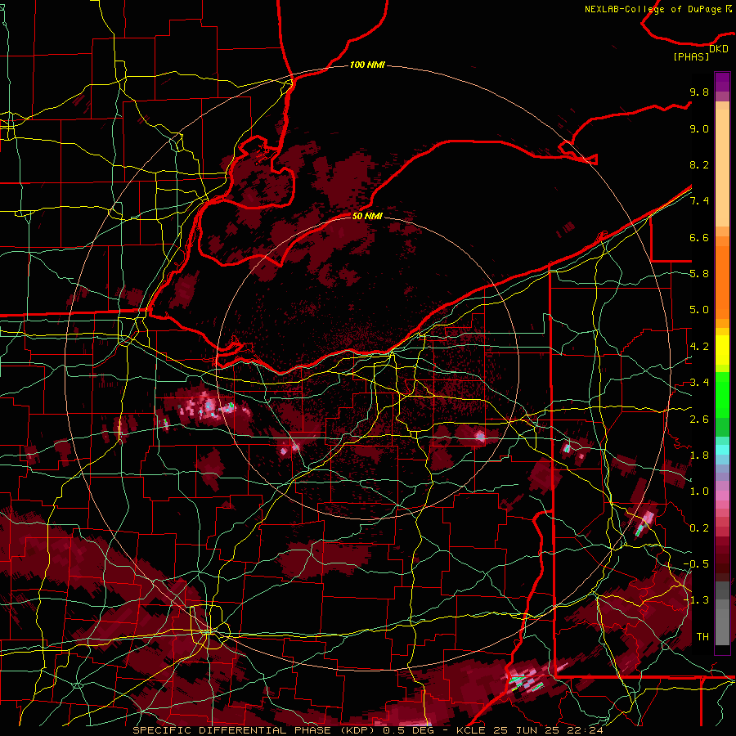This screenshot has width=736, height=736.
Task: Click the [PHAS] legend unit label
Action: [x=691, y=56]
